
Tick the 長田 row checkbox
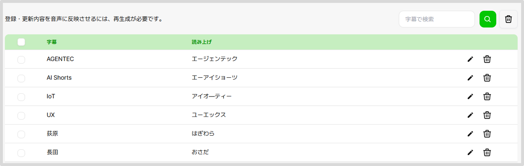click(x=21, y=153)
